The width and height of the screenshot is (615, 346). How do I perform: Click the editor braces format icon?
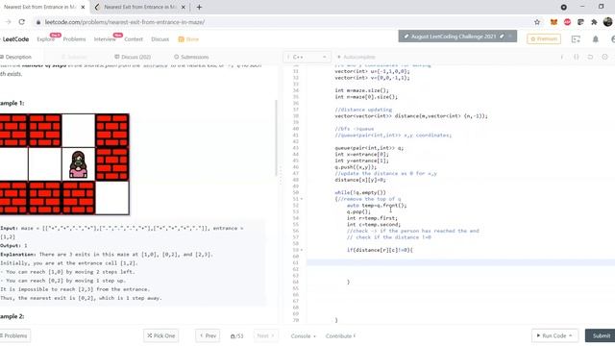click(x=577, y=57)
